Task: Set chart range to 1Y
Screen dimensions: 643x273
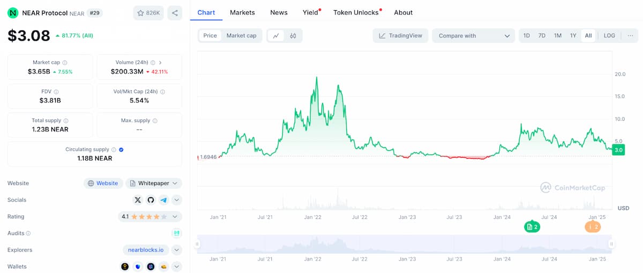Action: (573, 36)
